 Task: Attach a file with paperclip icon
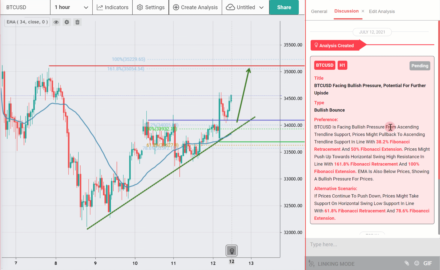(x=407, y=263)
